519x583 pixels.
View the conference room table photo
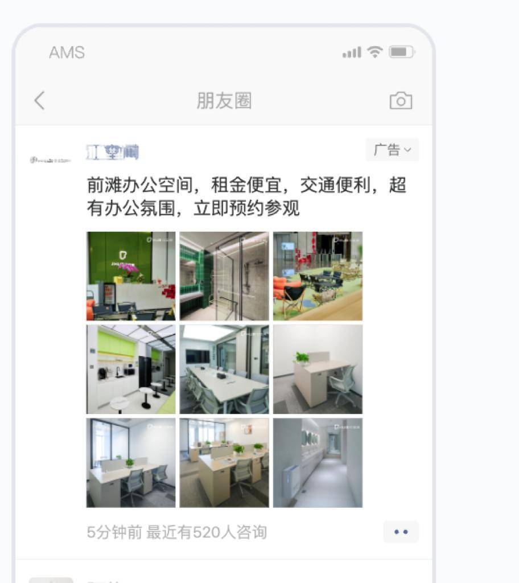tap(224, 369)
